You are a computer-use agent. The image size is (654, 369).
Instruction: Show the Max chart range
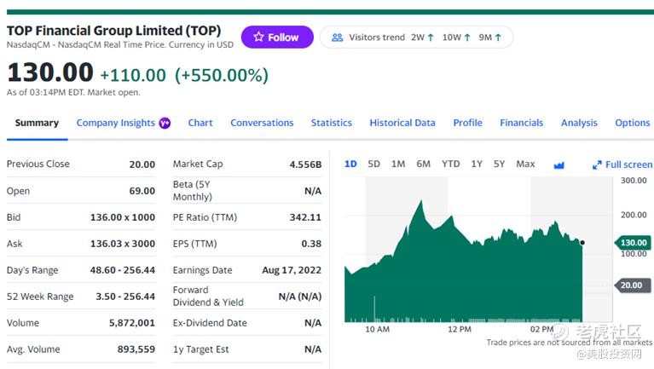pos(525,164)
